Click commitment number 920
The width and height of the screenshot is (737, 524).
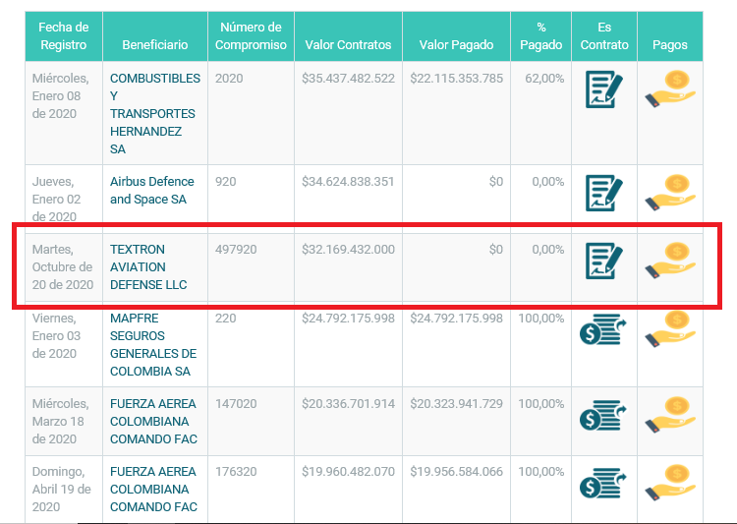226,182
